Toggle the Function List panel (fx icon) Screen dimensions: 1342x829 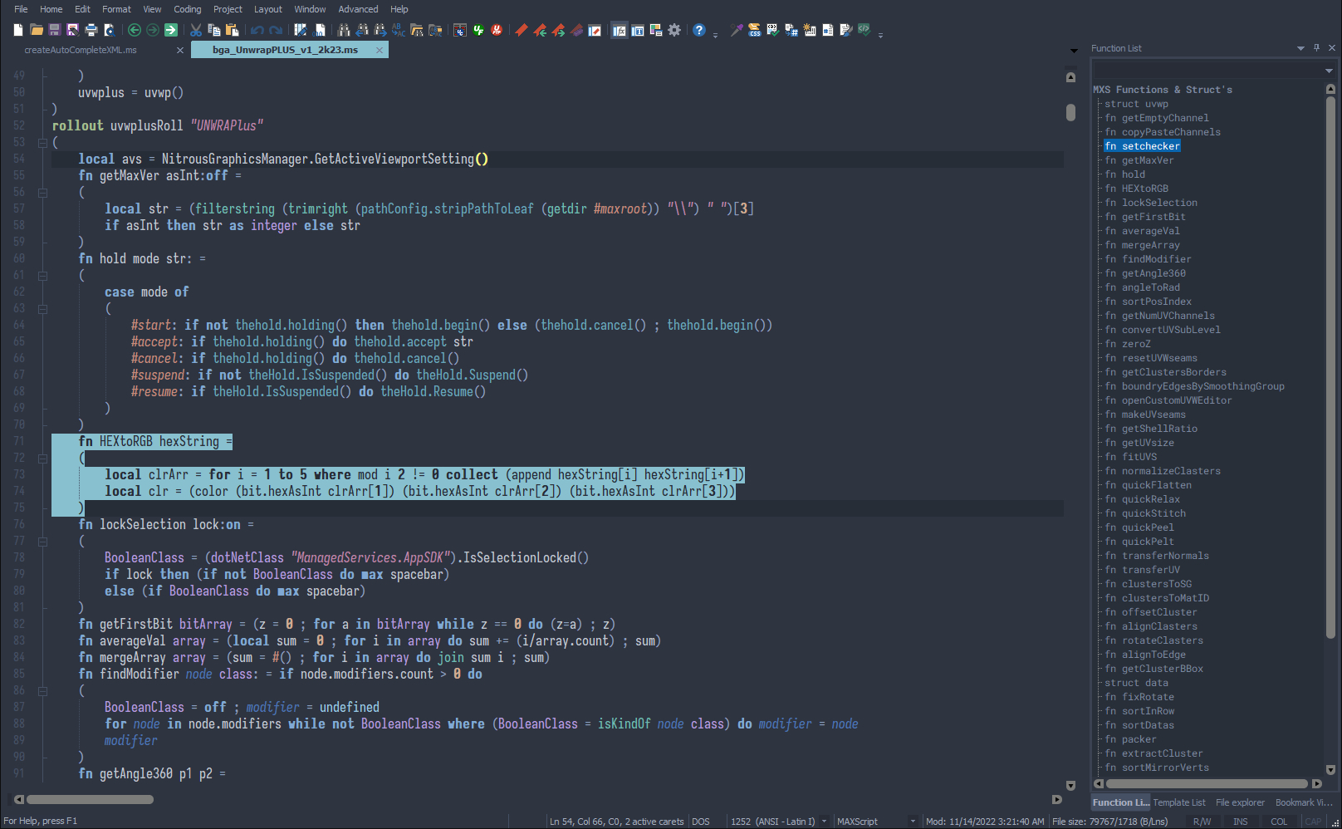[620, 30]
